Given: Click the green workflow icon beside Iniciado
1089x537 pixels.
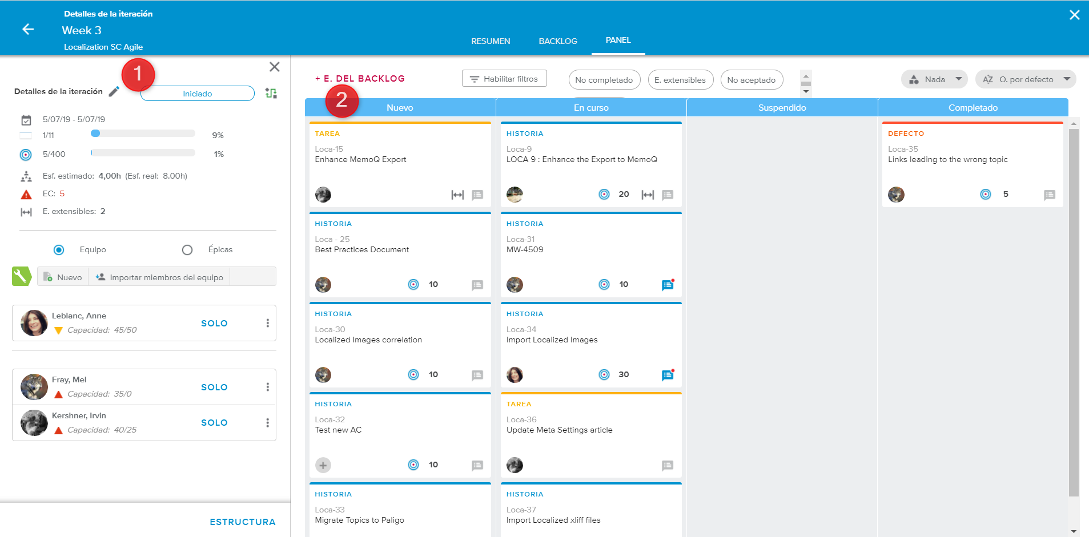Looking at the screenshot, I should 271,93.
